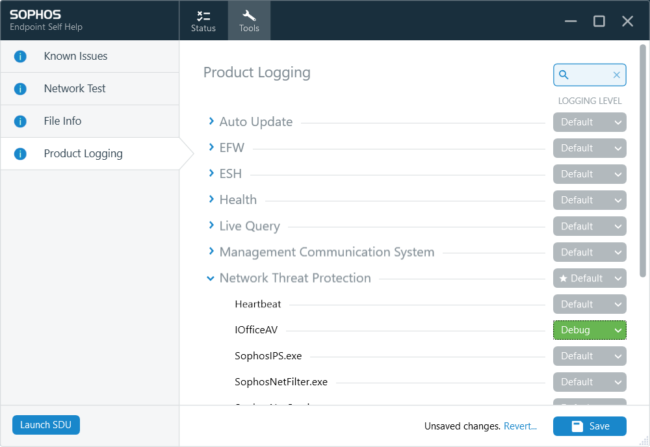This screenshot has width=650, height=447.
Task: Open Network Test in the sidebar
Action: pyautogui.click(x=75, y=89)
